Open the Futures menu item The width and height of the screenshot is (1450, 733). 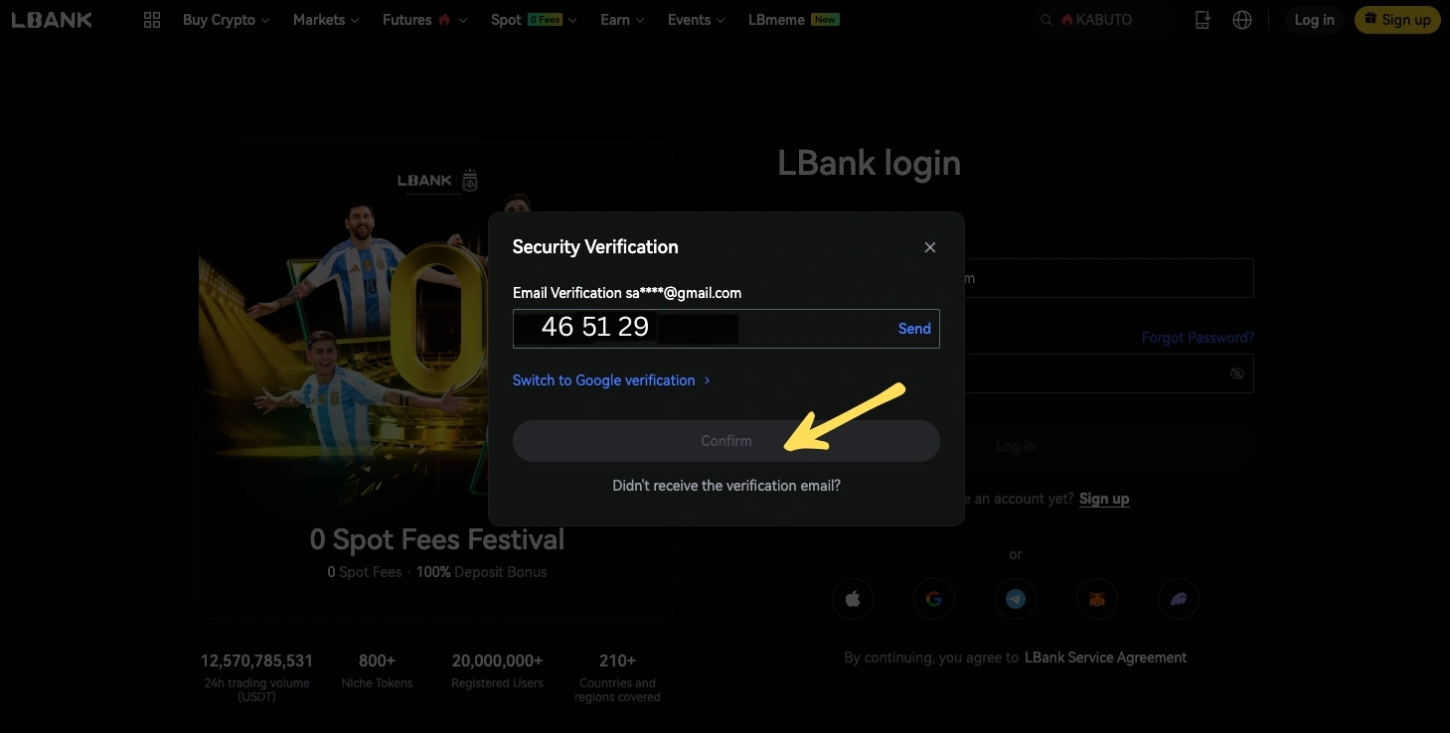coord(424,20)
